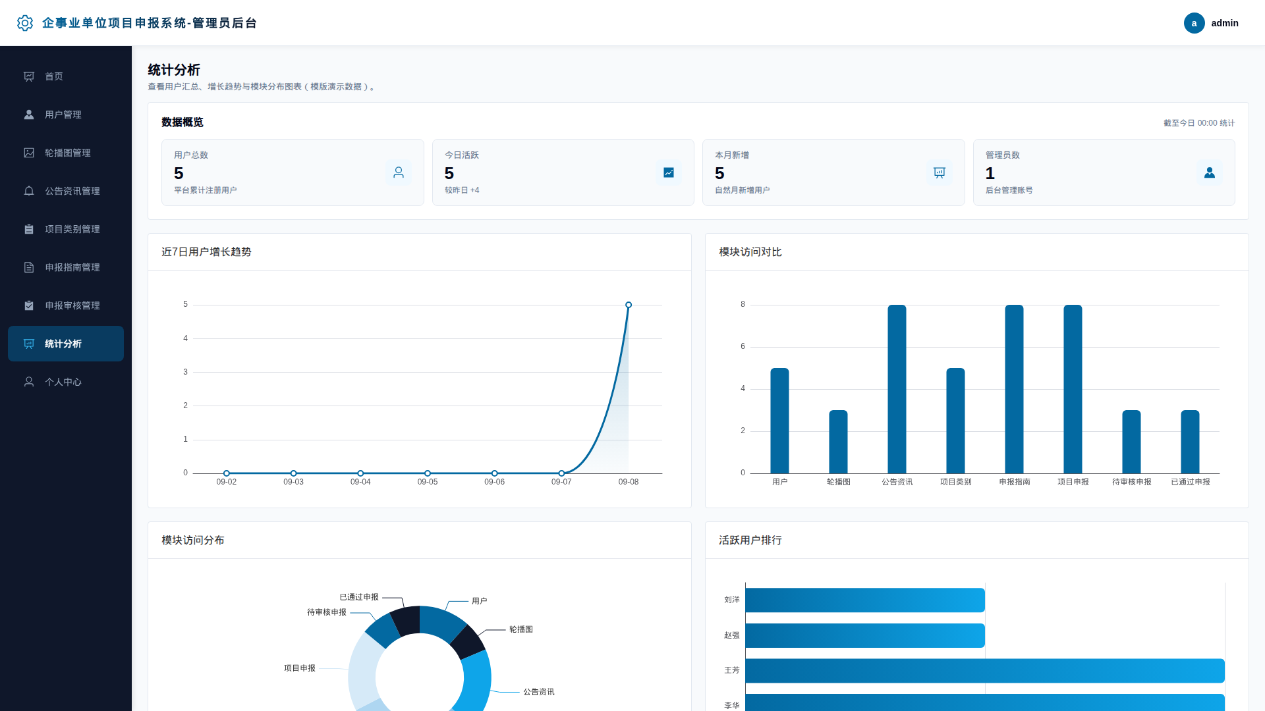Click the 平台累计注册用户 caption
The height and width of the screenshot is (711, 1265).
[x=206, y=190]
